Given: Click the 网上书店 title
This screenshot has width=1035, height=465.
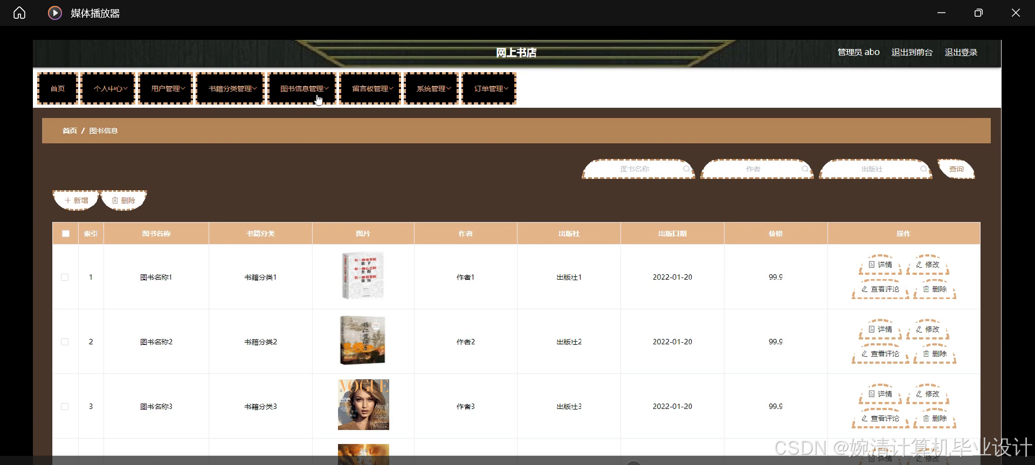Looking at the screenshot, I should click(516, 52).
